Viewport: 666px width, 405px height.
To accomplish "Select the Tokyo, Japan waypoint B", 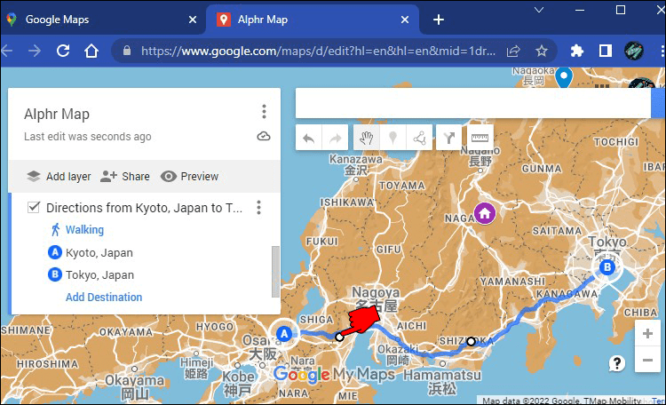I will 91,274.
